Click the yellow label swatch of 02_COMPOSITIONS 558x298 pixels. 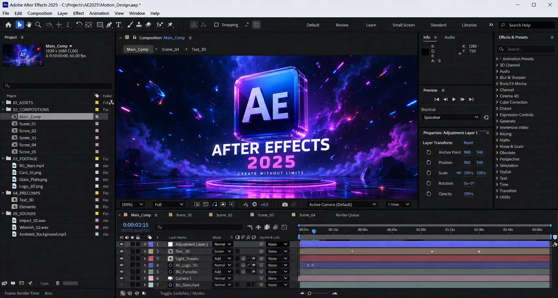tap(97, 110)
